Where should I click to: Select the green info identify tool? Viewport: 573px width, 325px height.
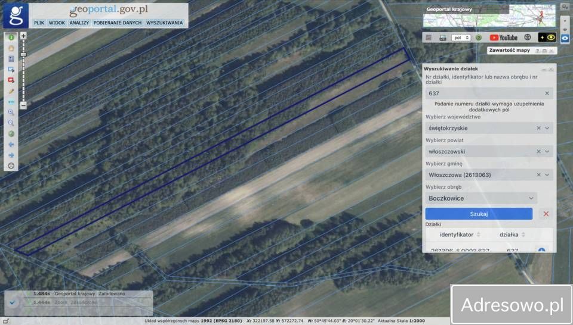coord(11,37)
